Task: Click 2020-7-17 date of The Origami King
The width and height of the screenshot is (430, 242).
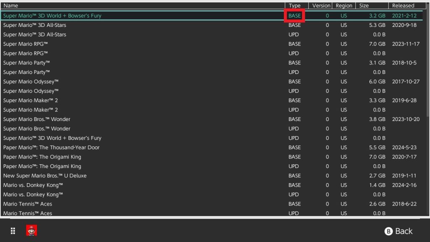Action: click(404, 157)
